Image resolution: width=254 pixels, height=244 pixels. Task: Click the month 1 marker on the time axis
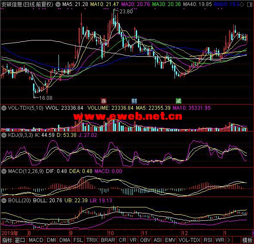tap(225, 233)
